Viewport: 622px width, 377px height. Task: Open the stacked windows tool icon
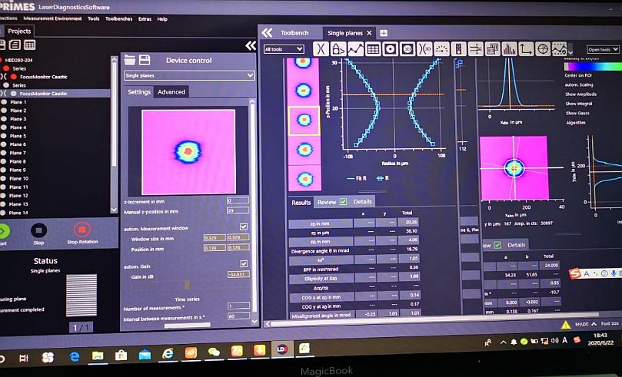[492, 48]
